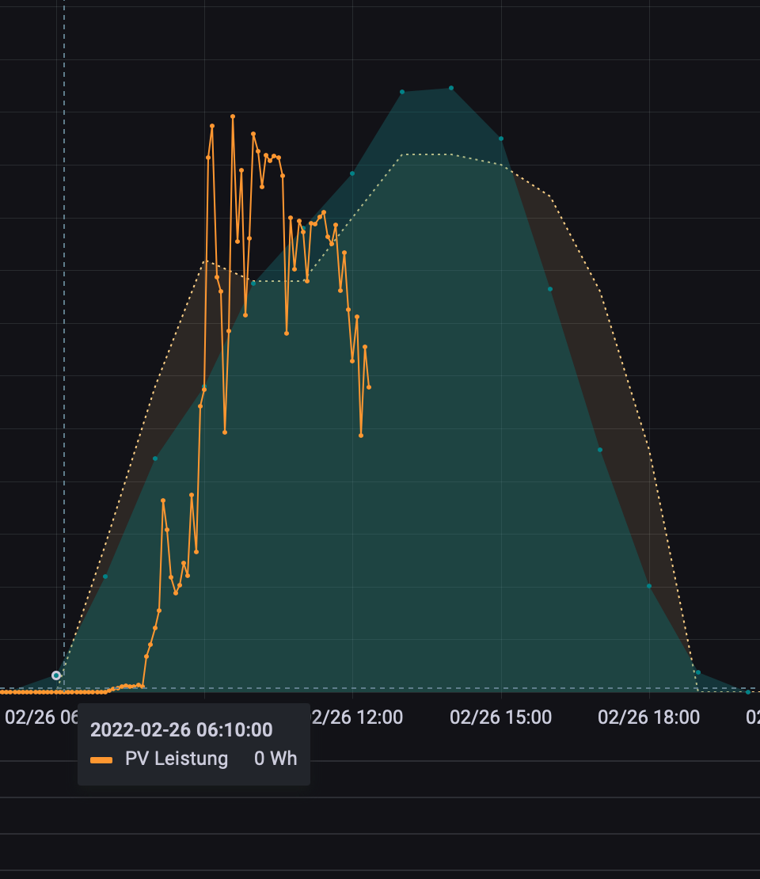This screenshot has height=879, width=760.
Task: Click the teal data point on the 15:00 gridline
Action: [x=501, y=139]
